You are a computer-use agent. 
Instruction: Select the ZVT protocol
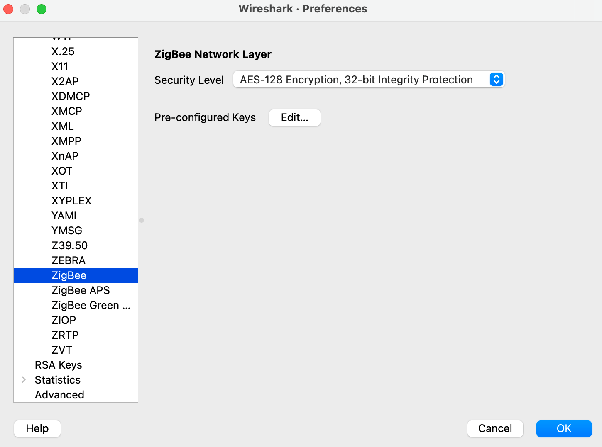61,350
